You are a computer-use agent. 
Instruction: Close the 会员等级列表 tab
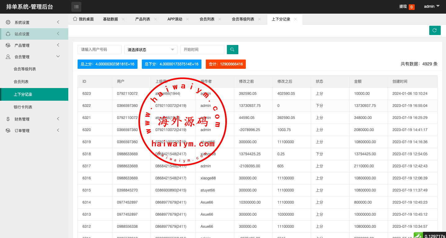(x=259, y=19)
